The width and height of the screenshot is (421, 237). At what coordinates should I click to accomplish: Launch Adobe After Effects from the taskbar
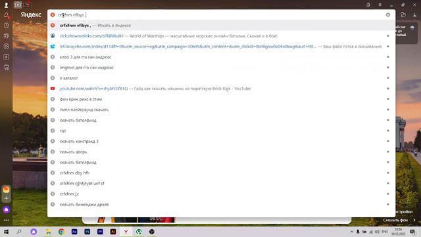pos(74,232)
